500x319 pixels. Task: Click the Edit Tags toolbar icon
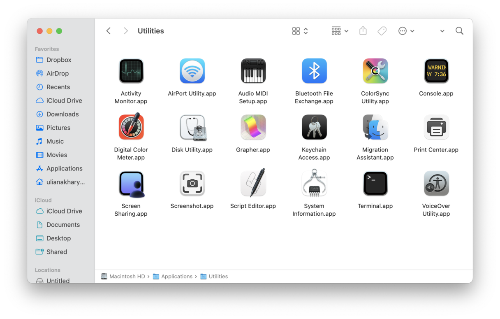coord(382,31)
